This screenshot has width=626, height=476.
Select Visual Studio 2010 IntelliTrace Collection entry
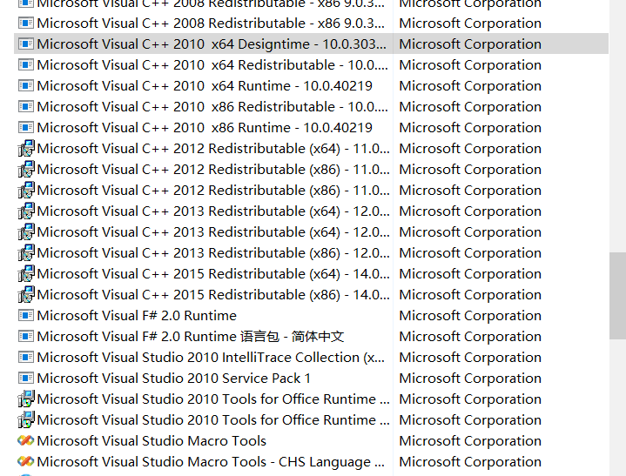211,357
